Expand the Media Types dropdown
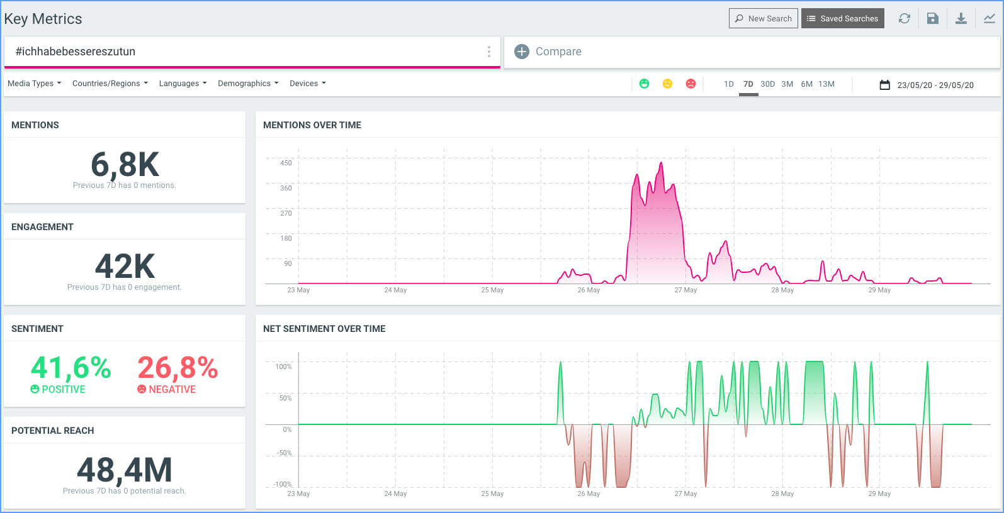This screenshot has height=513, width=1004. pos(34,84)
